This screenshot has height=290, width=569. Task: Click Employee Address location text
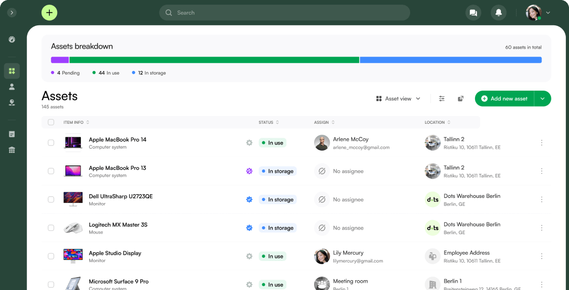click(x=467, y=253)
